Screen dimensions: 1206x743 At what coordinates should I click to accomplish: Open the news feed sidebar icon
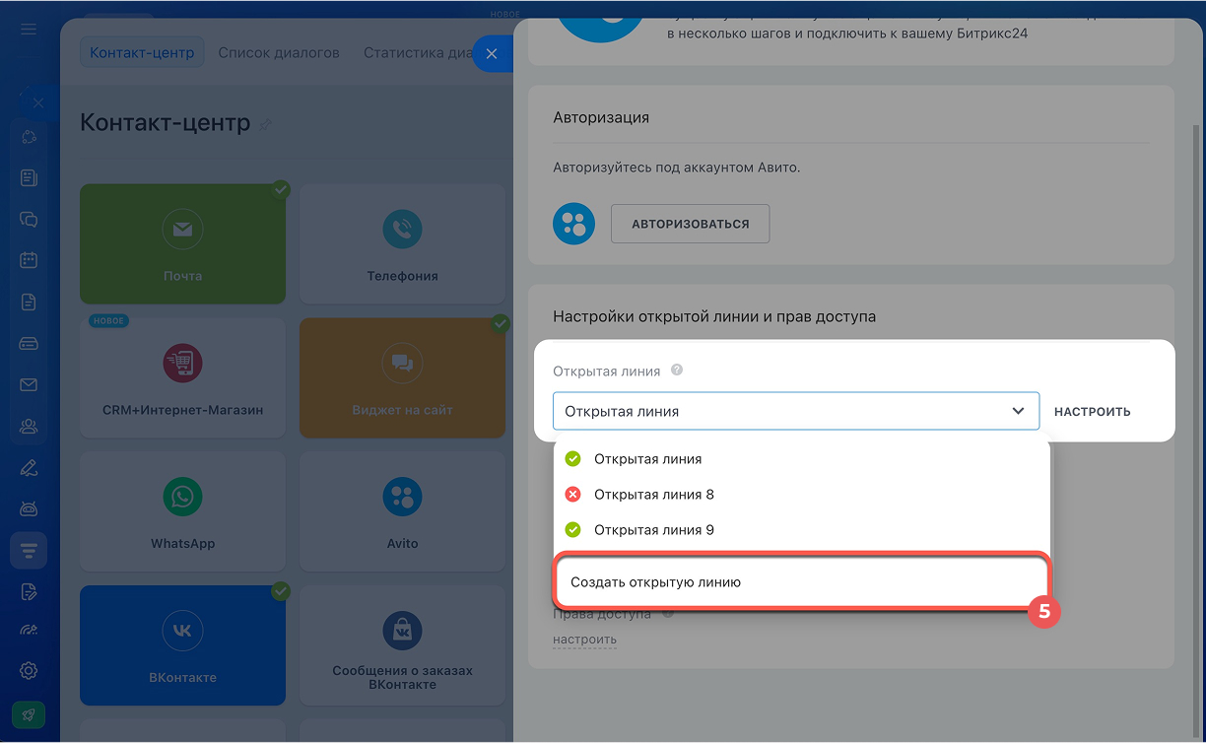[29, 178]
